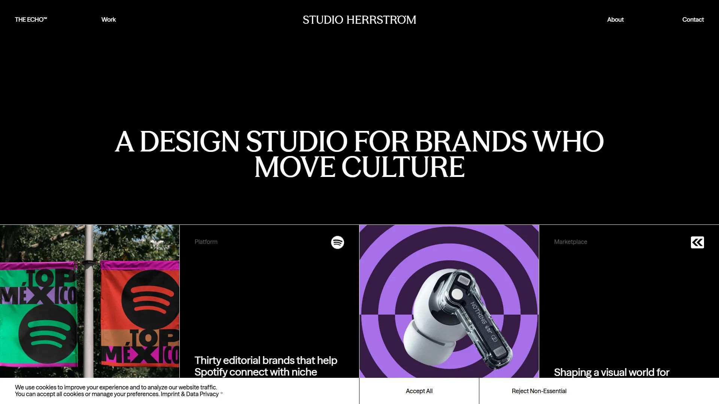Screen dimensions: 719x404
Task: Open the Work menu item
Action: (109, 19)
